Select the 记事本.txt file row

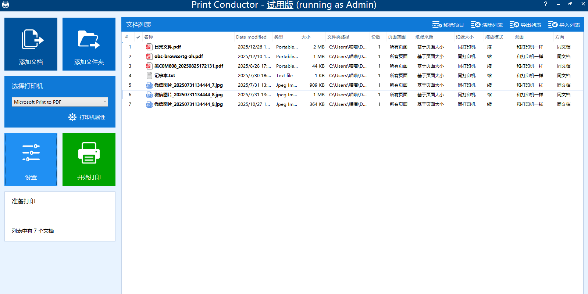click(x=164, y=76)
